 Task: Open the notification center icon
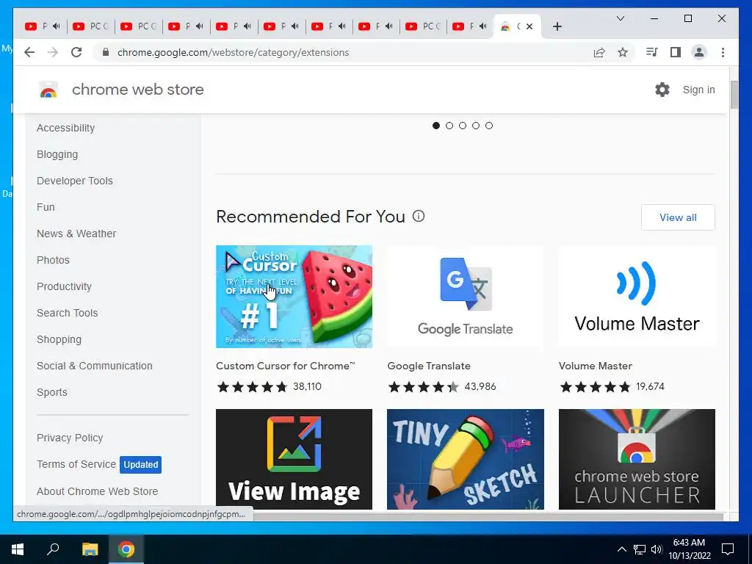pos(728,549)
